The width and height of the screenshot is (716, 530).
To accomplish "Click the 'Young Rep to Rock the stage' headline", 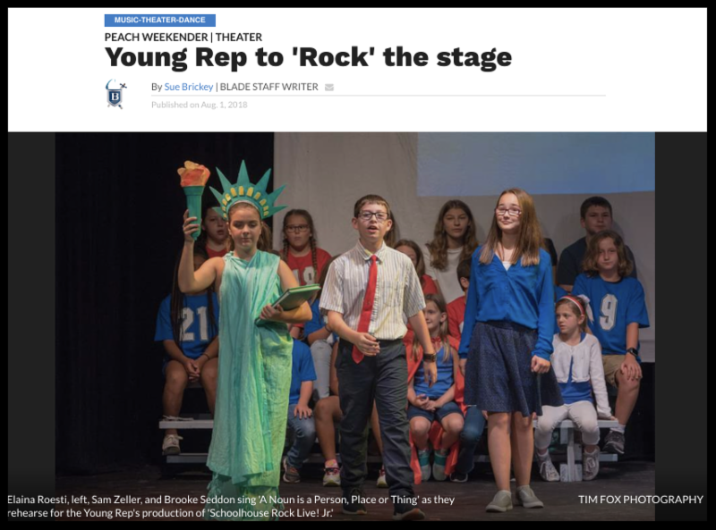I will pos(308,58).
